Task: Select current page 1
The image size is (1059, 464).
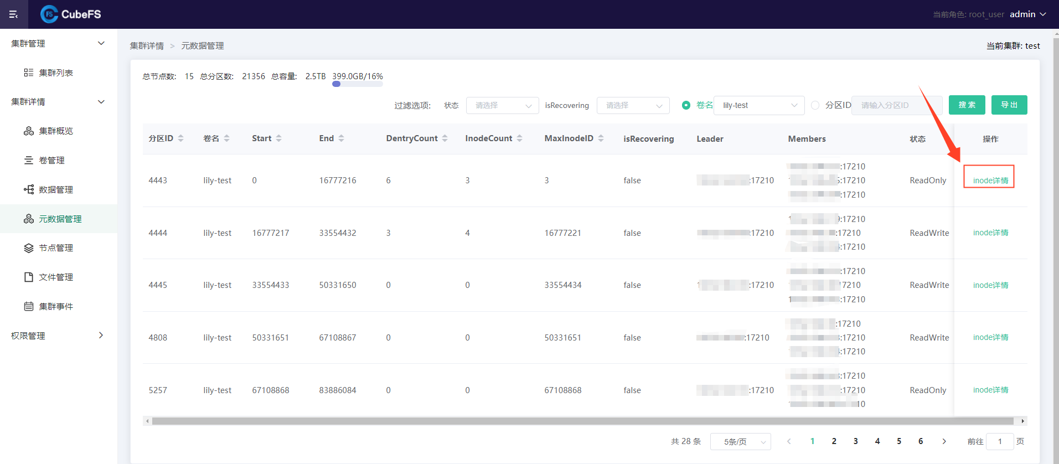Action: (812, 441)
